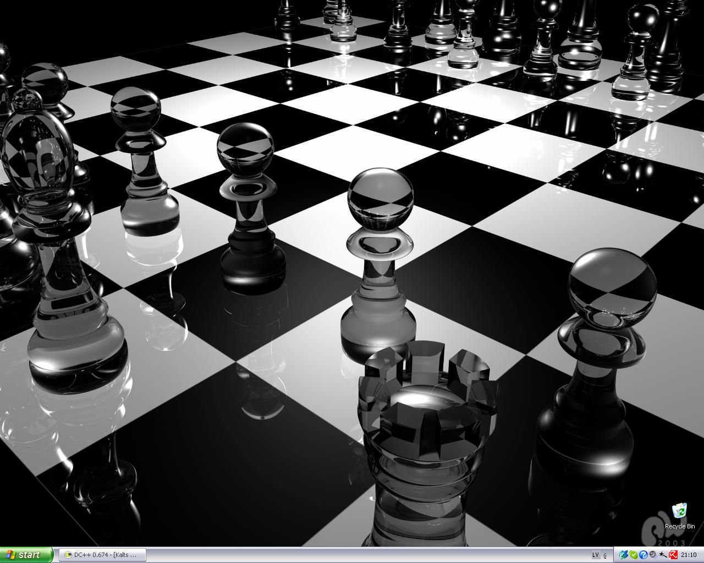Click the blue lightning bolt tray icon
The height and width of the screenshot is (563, 704).
(x=624, y=555)
